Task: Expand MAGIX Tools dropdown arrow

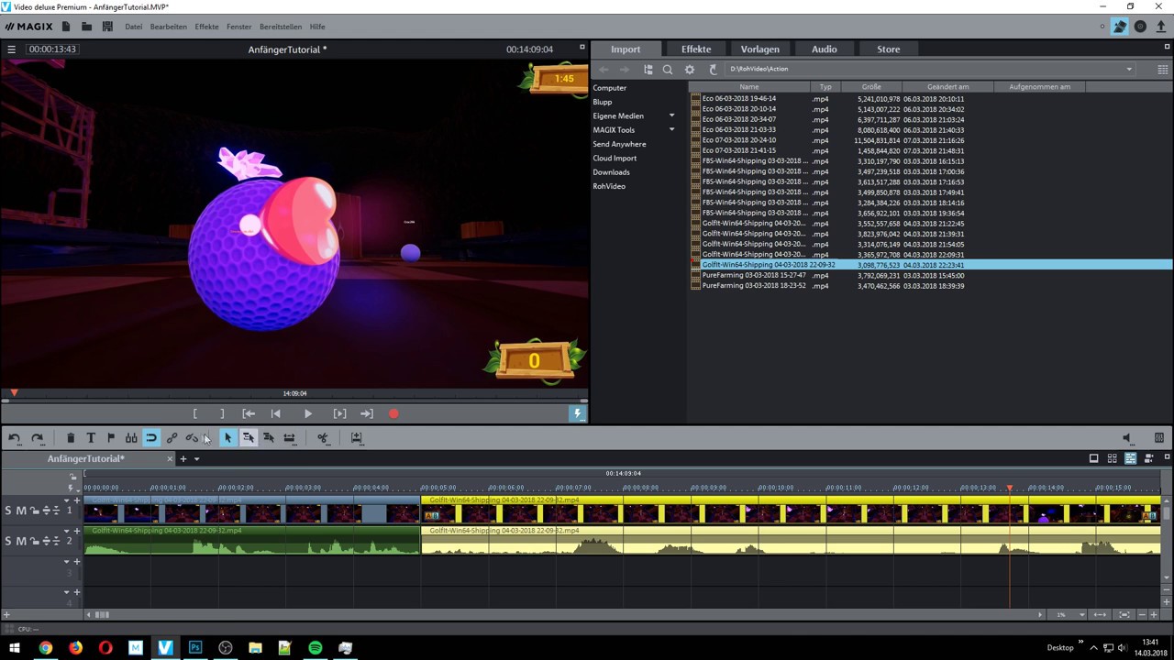Action: [x=671, y=130]
